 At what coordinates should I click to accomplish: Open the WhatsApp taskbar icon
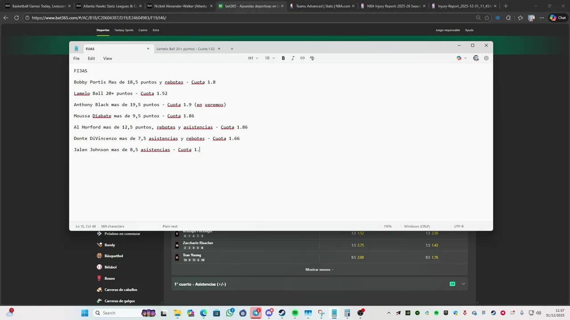pyautogui.click(x=230, y=313)
